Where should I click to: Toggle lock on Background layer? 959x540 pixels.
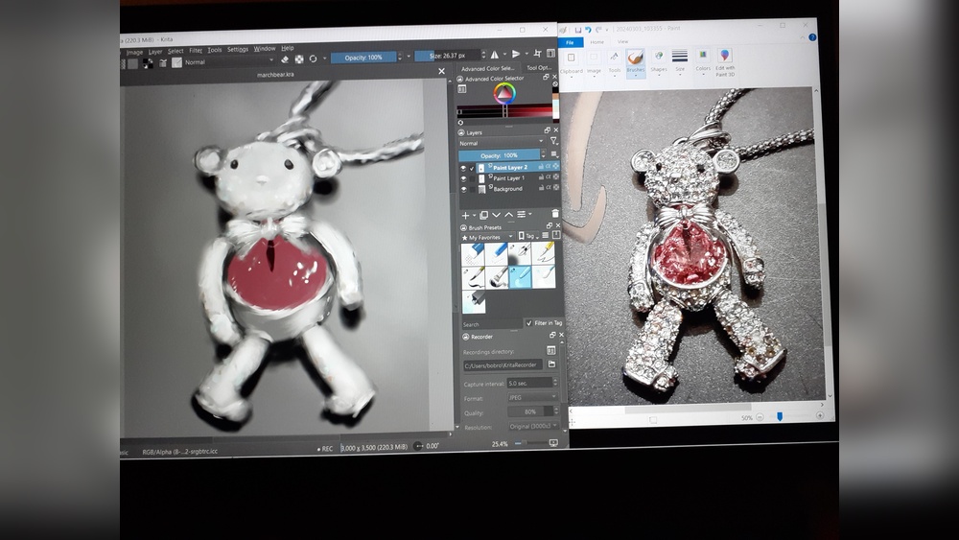click(x=541, y=188)
